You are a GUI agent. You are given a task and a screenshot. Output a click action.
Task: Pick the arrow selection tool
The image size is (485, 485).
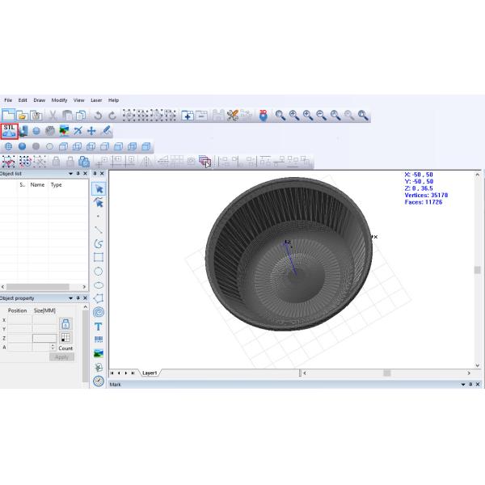coord(99,188)
